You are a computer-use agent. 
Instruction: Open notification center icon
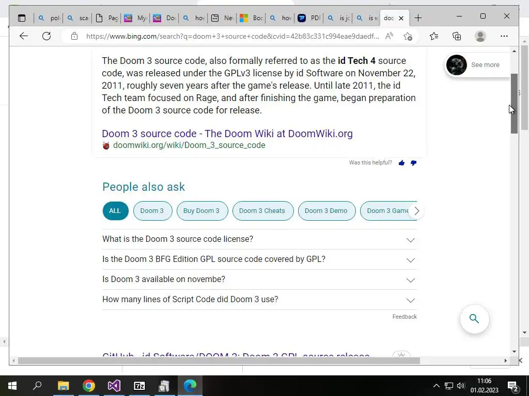pos(513,386)
